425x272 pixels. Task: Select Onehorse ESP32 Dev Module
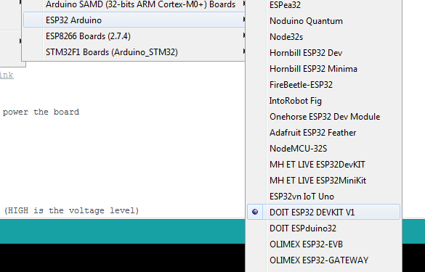[x=323, y=117]
